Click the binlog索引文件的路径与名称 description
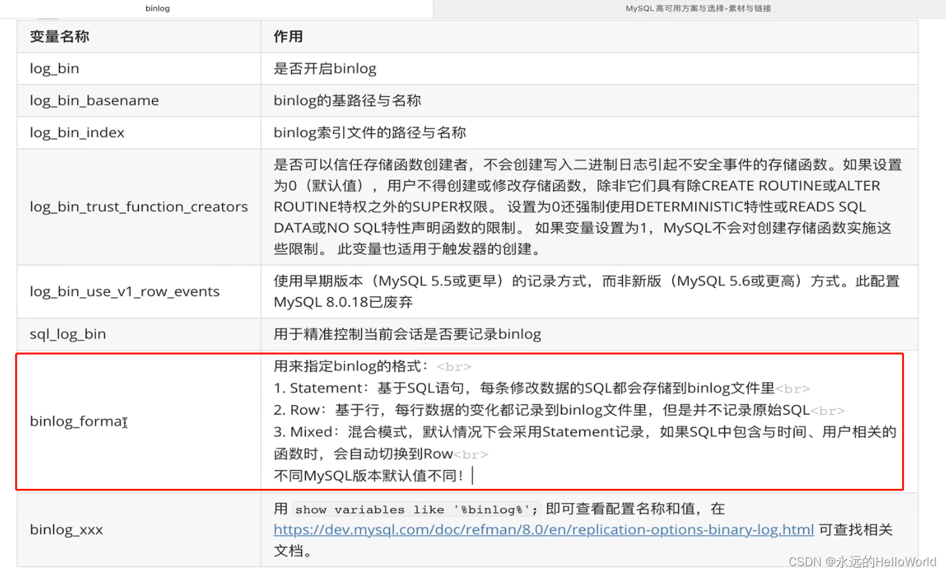 tap(370, 133)
